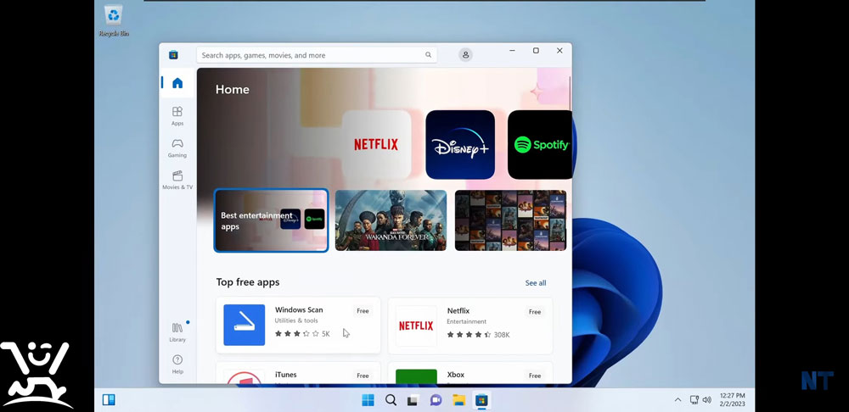Open Help in the Store sidebar
This screenshot has width=849, height=412.
tap(177, 364)
